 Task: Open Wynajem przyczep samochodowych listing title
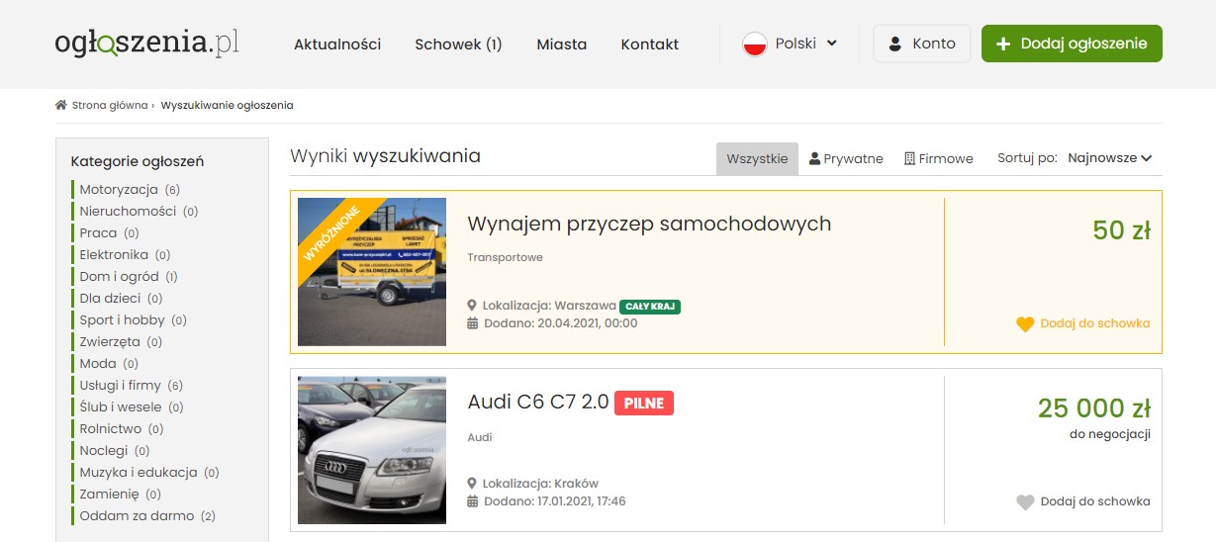[x=649, y=224]
